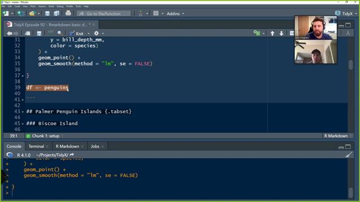Knit the Rmarkdown document
360x202 pixels.
[x=76, y=34]
